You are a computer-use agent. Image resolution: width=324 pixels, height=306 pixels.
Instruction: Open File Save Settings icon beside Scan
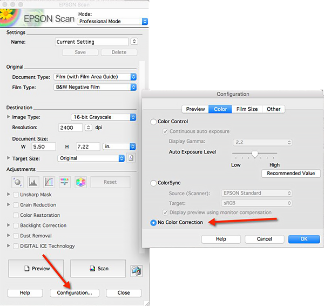click(136, 269)
